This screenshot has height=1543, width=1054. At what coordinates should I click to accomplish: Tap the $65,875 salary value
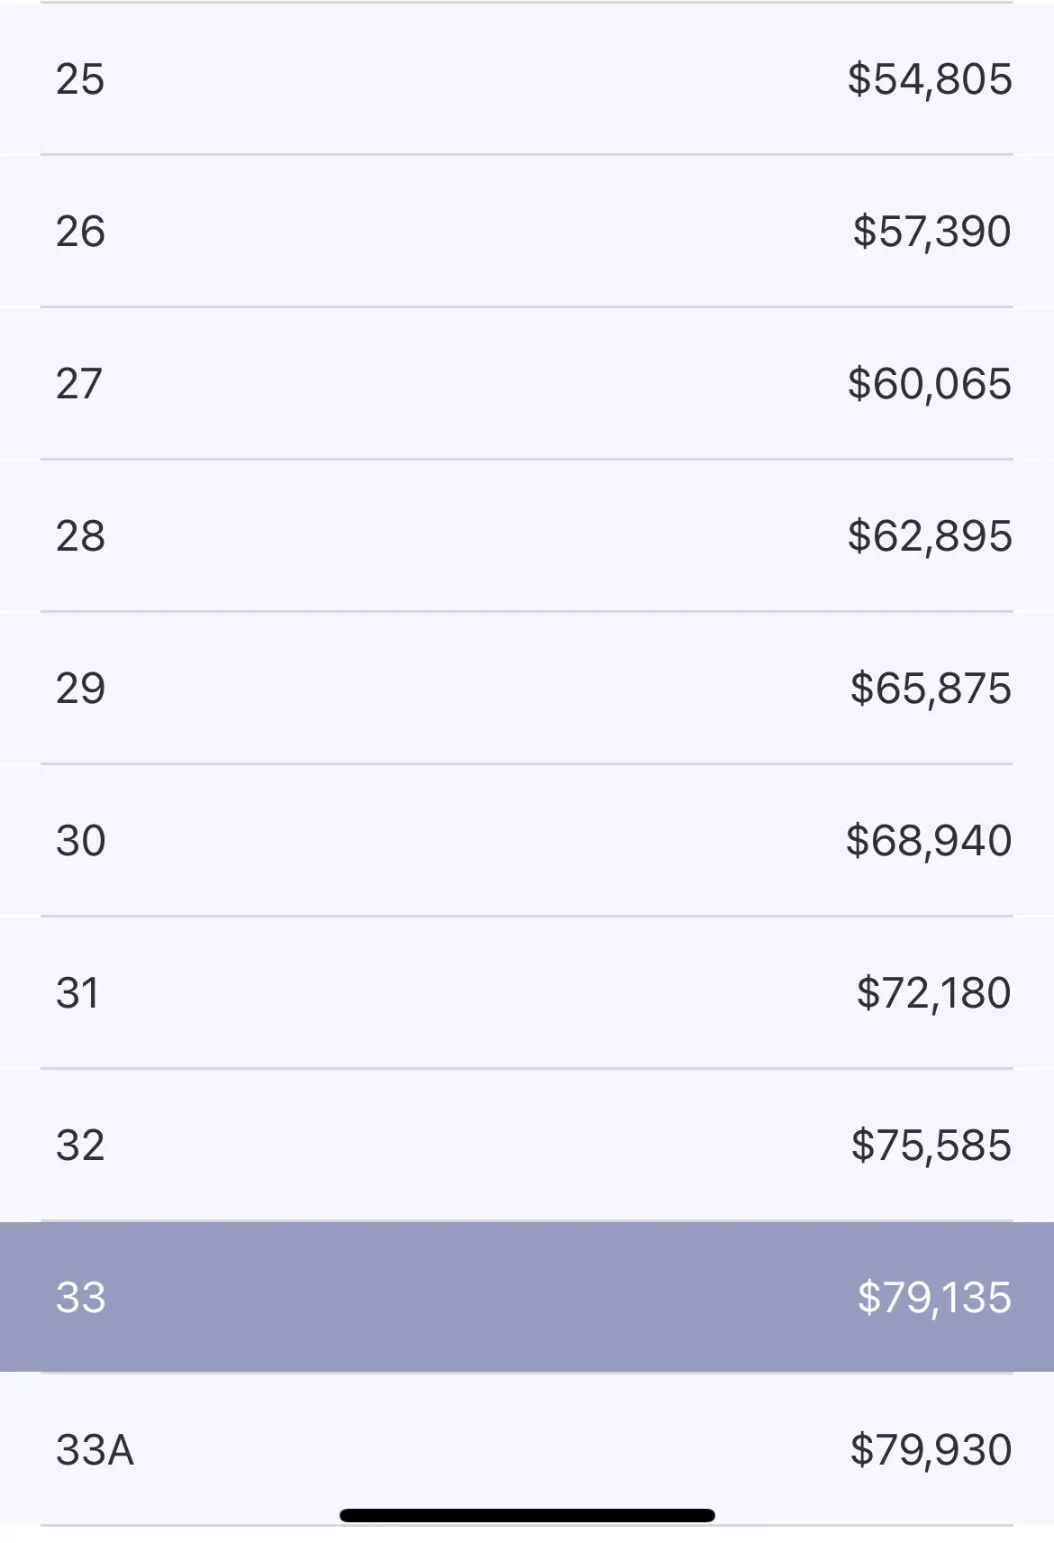pyautogui.click(x=931, y=689)
